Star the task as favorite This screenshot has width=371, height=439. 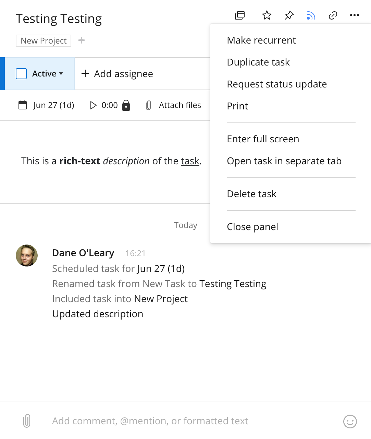click(x=267, y=15)
